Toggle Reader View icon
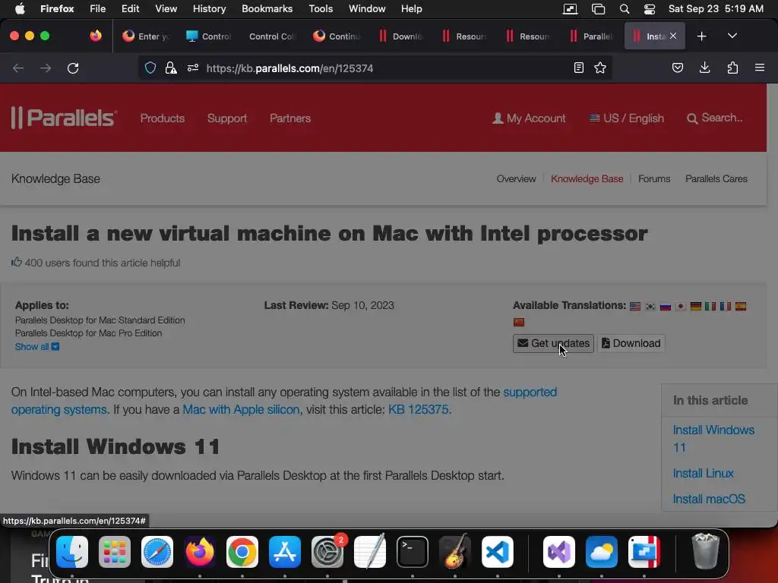 coord(578,68)
